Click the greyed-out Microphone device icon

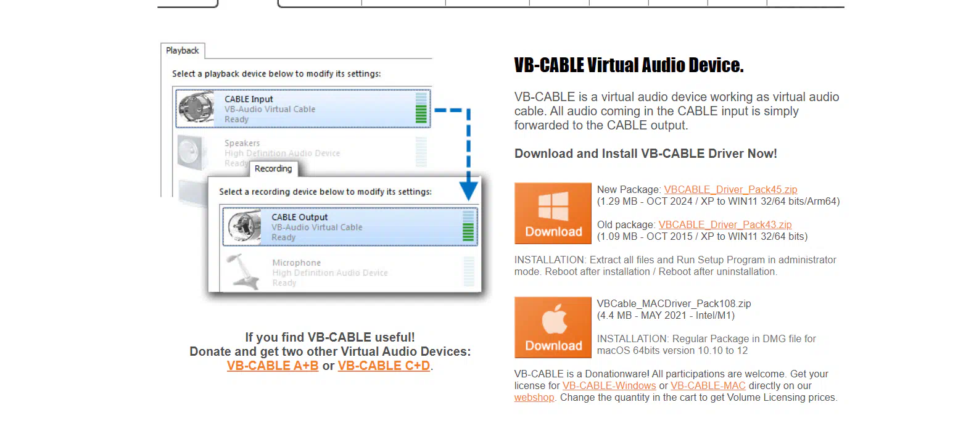[x=241, y=272]
